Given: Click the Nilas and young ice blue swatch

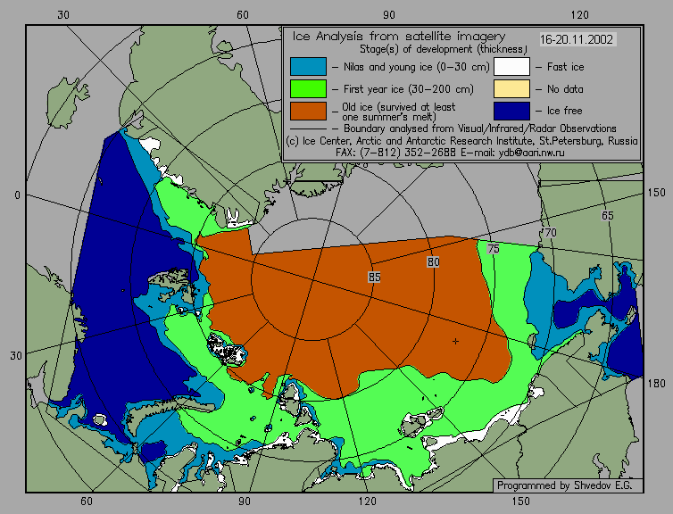Looking at the screenshot, I should [308, 67].
